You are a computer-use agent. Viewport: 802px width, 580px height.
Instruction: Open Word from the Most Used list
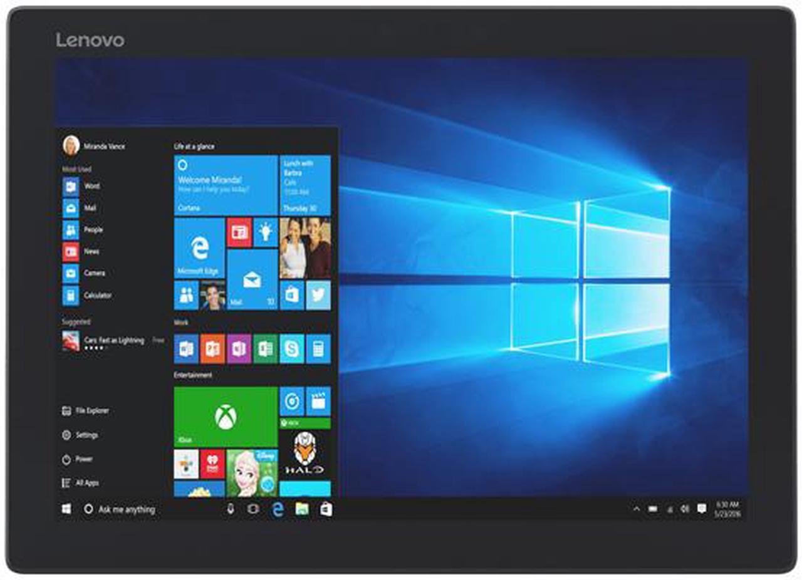pyautogui.click(x=85, y=186)
